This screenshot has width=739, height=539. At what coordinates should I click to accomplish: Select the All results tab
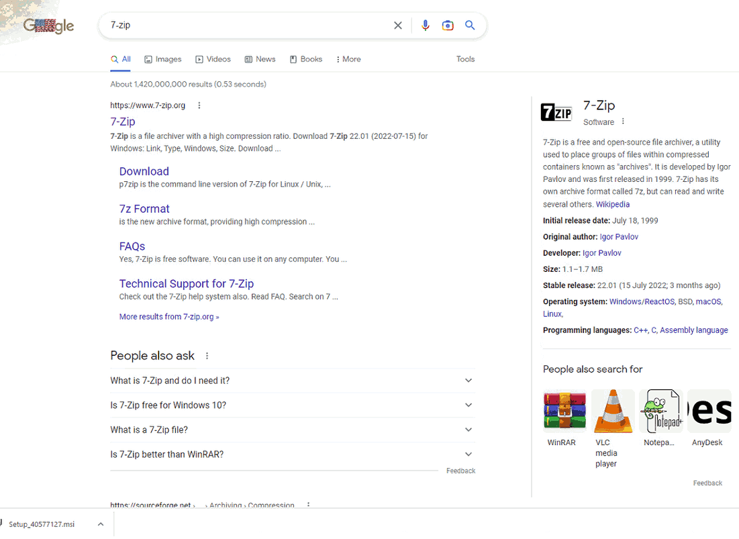tap(121, 59)
